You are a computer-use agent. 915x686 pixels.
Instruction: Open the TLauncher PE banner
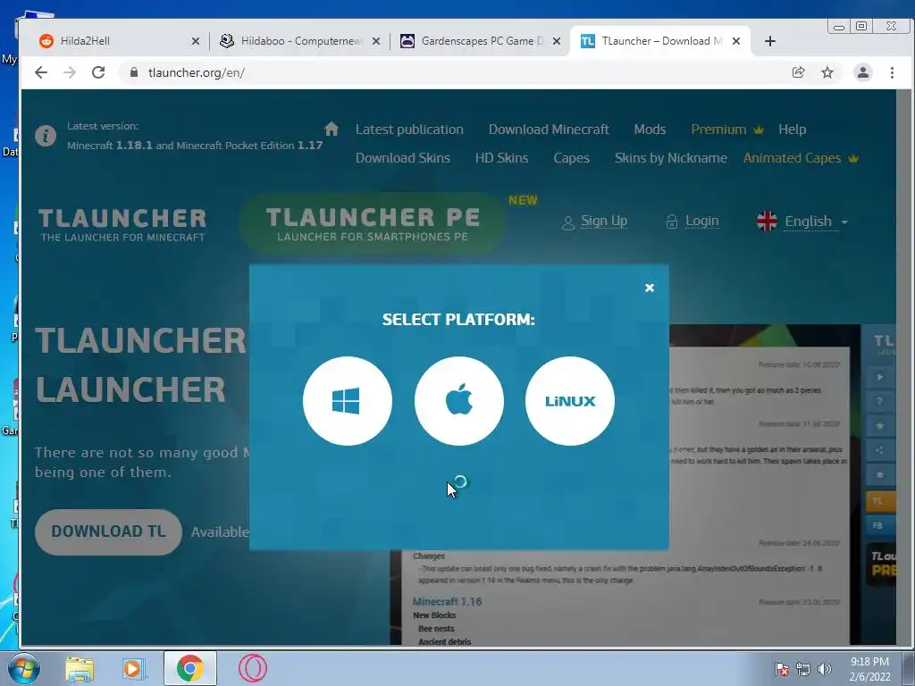pyautogui.click(x=373, y=223)
